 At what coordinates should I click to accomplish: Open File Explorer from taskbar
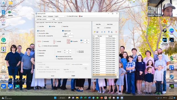(x=77, y=98)
